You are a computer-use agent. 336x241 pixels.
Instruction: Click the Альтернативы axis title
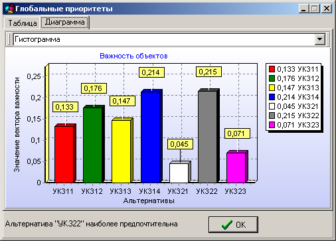149,201
